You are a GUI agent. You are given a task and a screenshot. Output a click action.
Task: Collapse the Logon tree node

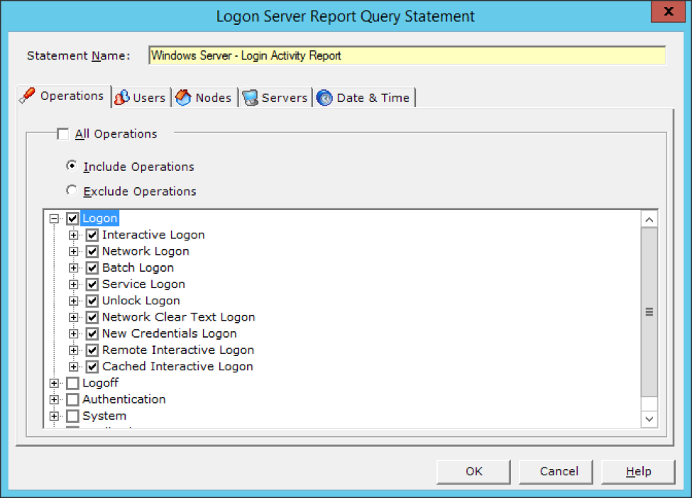(x=54, y=218)
